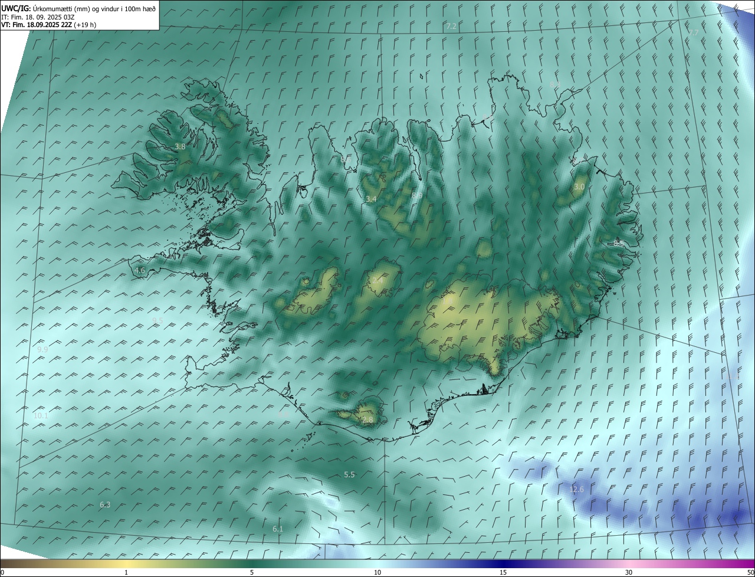
Task: Click the 10 tick on the color scale
Action: 377,573
